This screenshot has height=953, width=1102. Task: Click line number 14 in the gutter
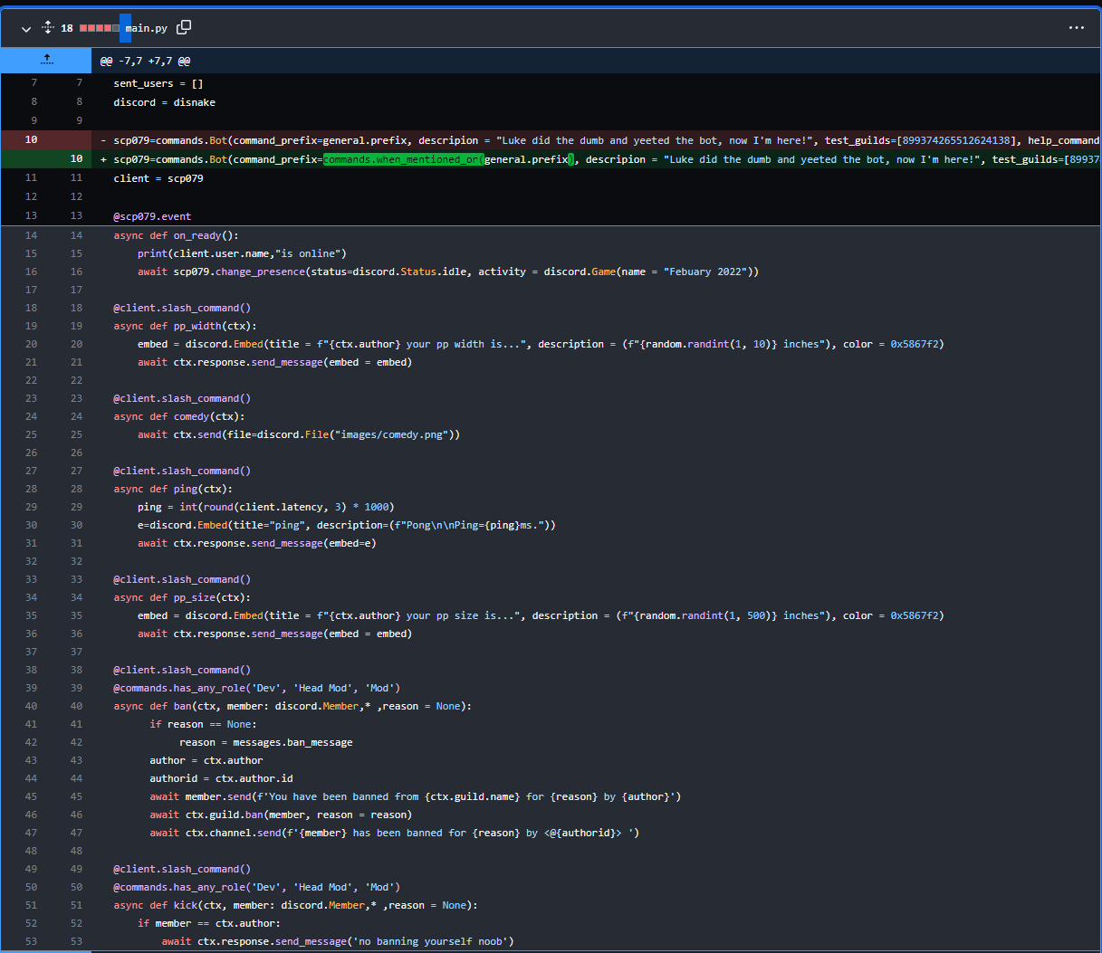31,234
